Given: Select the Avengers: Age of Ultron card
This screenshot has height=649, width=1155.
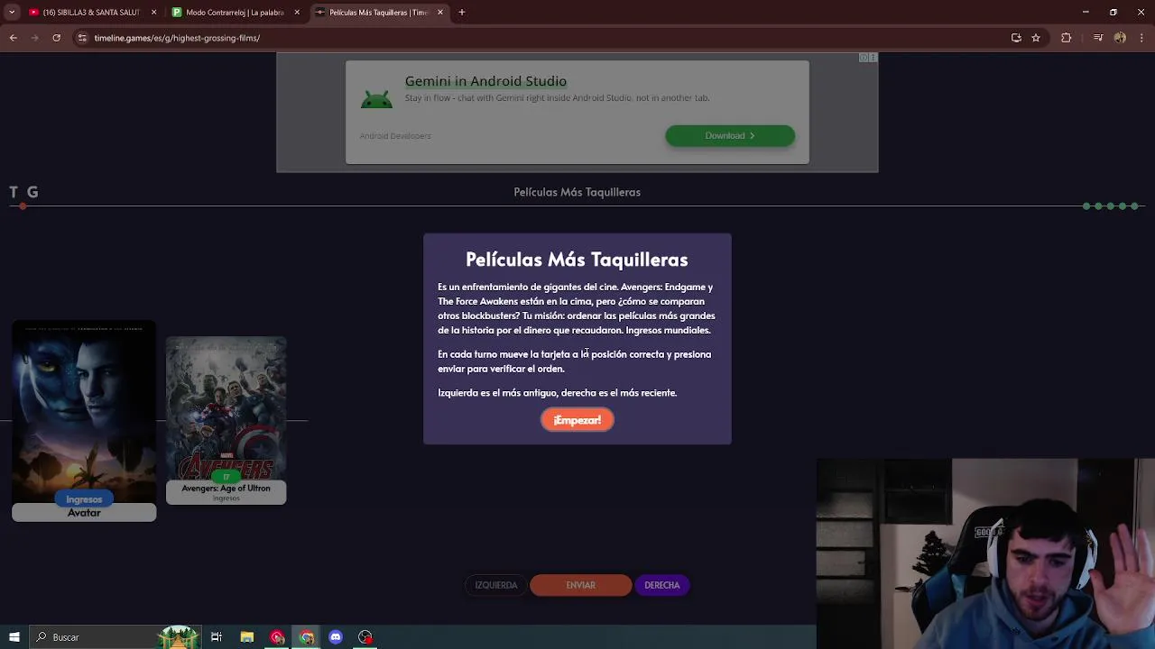Looking at the screenshot, I should pos(226,420).
